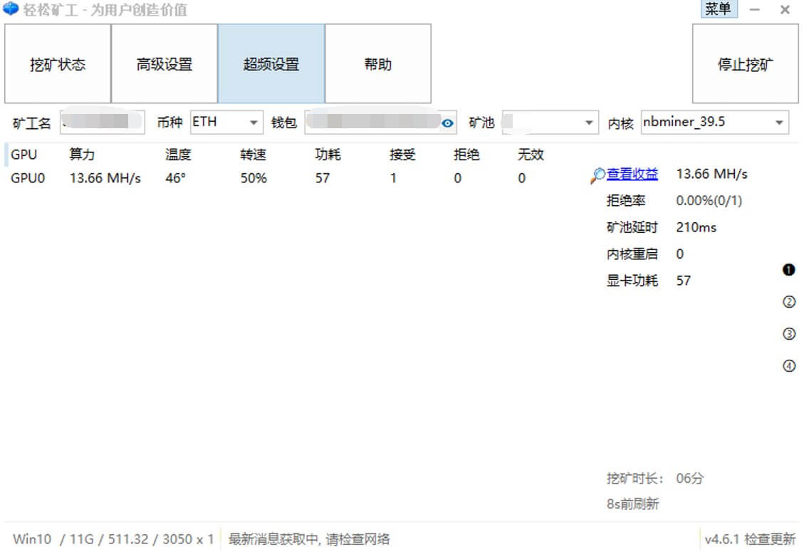Open the 菜单 in title bar
Viewport: 804px width, 552px height.
719,10
